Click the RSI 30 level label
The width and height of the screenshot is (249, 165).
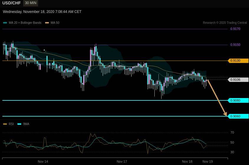(x=232, y=152)
